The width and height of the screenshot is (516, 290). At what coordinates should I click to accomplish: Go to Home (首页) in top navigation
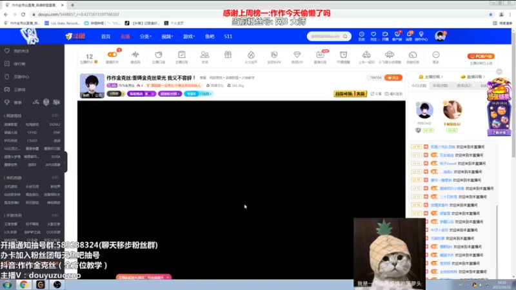point(106,37)
